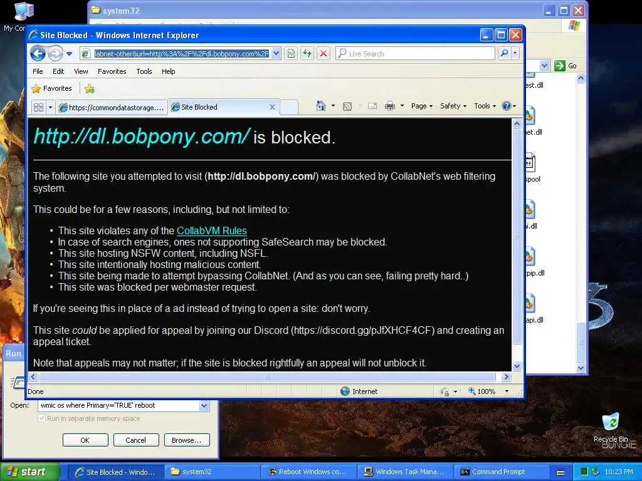Refresh the page with the green arrows icon
Image resolution: width=642 pixels, height=481 pixels.
click(x=307, y=54)
